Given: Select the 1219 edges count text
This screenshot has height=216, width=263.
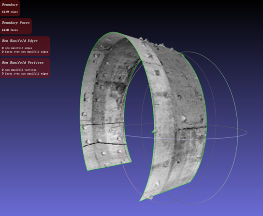Looking at the screenshot, I should click(x=10, y=12).
